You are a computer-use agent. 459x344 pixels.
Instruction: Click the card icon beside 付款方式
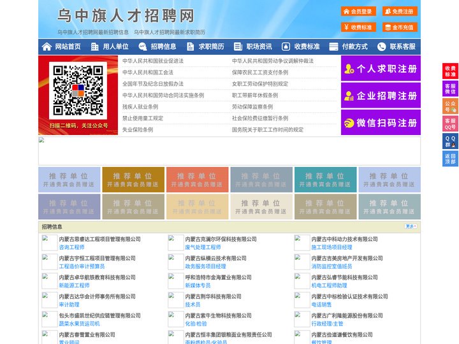(333, 47)
